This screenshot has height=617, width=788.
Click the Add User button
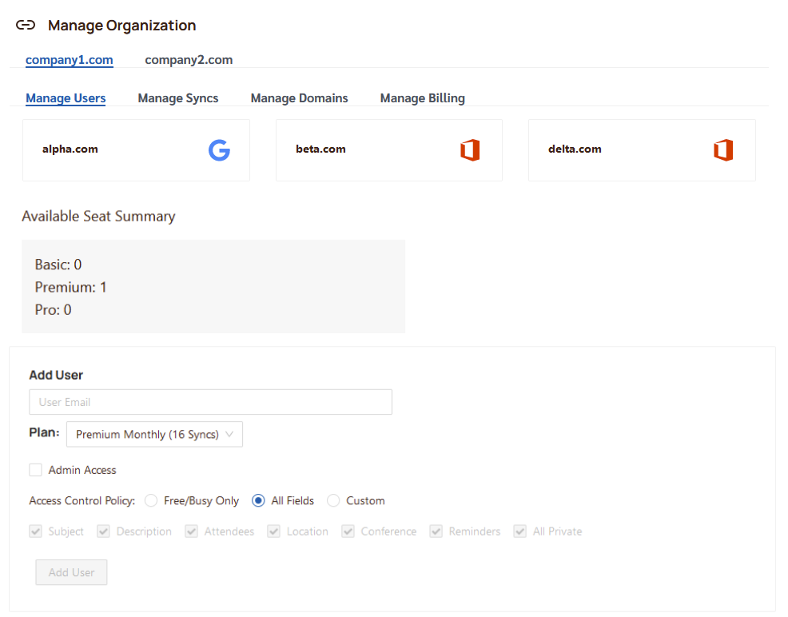(71, 572)
